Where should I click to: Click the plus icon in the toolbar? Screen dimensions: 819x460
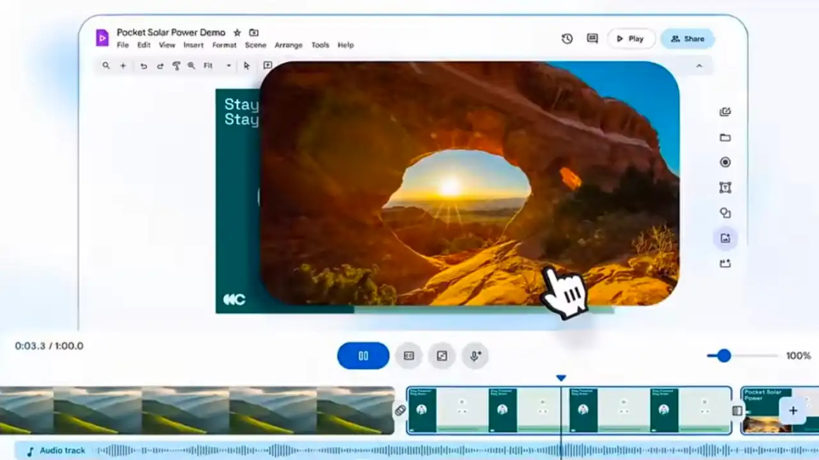click(x=123, y=66)
